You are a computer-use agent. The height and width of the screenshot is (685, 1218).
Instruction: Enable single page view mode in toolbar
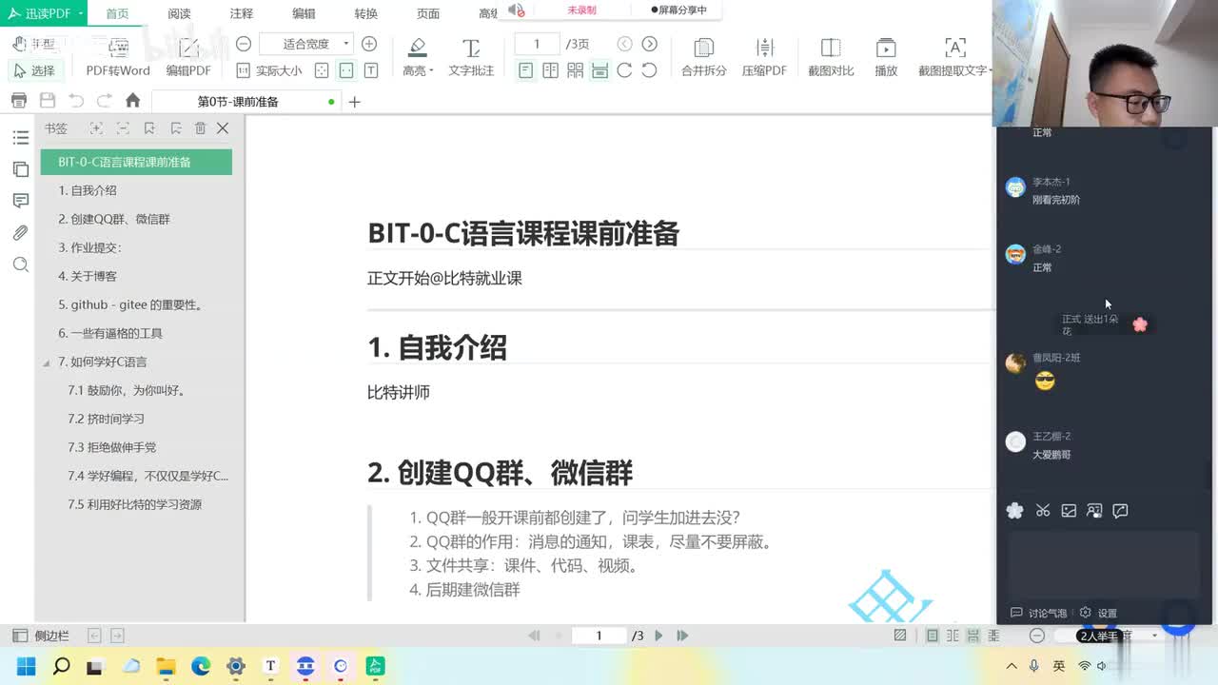525,70
